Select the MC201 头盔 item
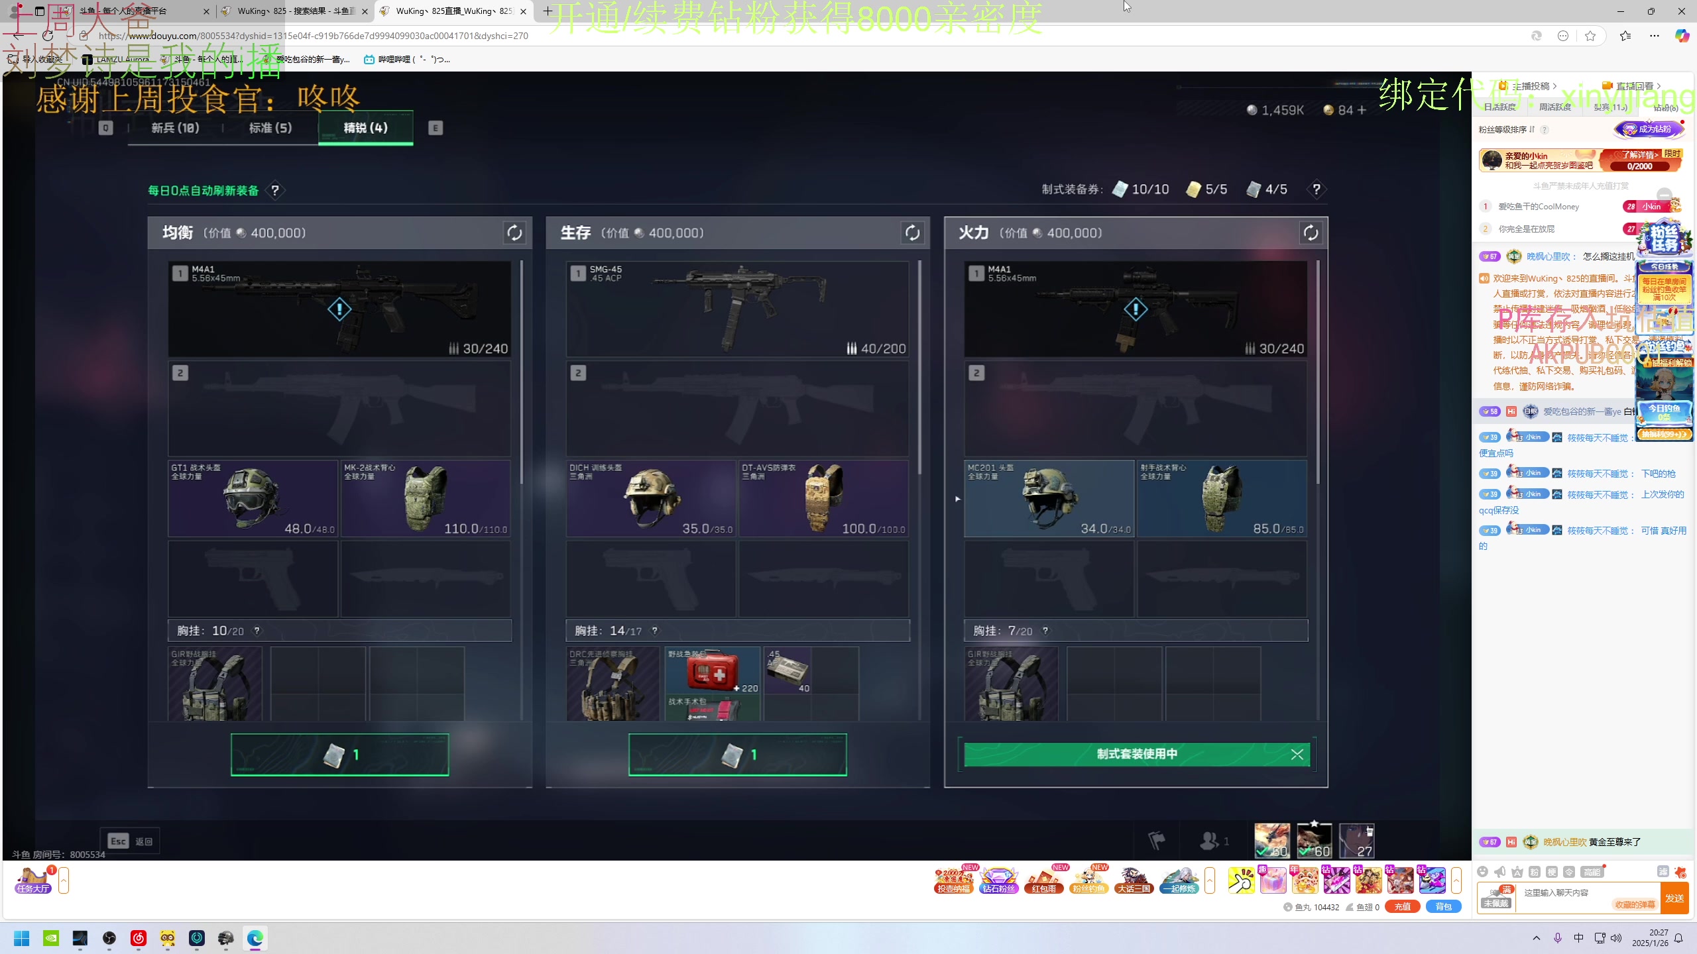The height and width of the screenshot is (954, 1697). [x=1049, y=498]
